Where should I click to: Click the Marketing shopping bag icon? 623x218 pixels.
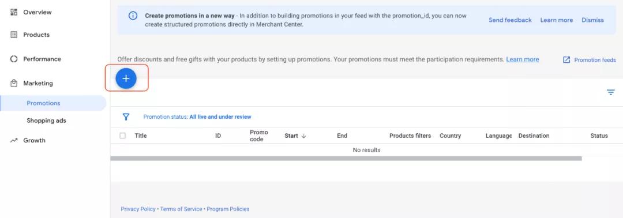(x=13, y=83)
